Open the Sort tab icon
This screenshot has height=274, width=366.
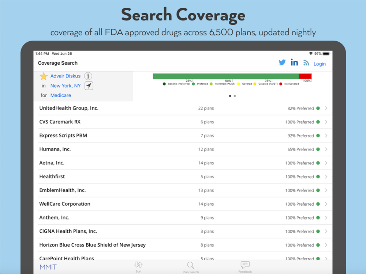click(138, 265)
